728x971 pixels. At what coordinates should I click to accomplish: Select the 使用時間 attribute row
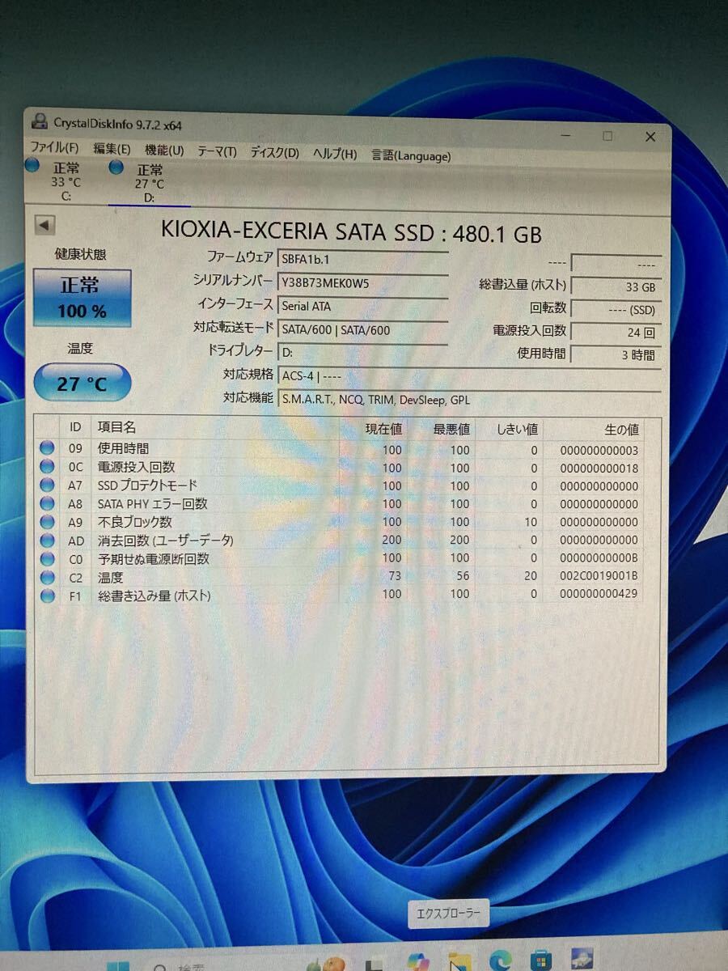tap(340, 449)
